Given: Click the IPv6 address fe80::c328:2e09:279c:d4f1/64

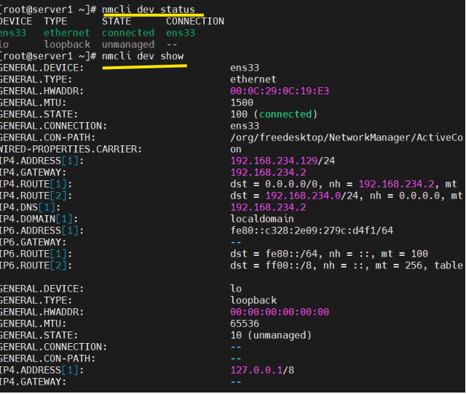Looking at the screenshot, I should pos(312,230).
